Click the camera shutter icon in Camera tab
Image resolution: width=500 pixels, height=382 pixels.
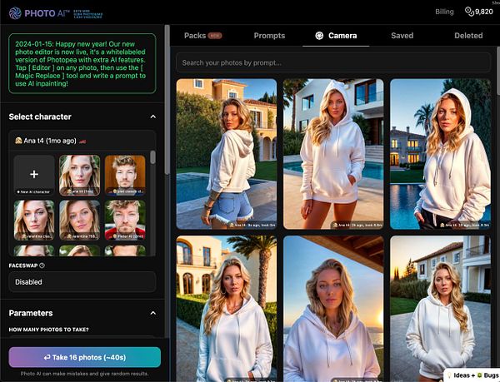pyautogui.click(x=319, y=36)
